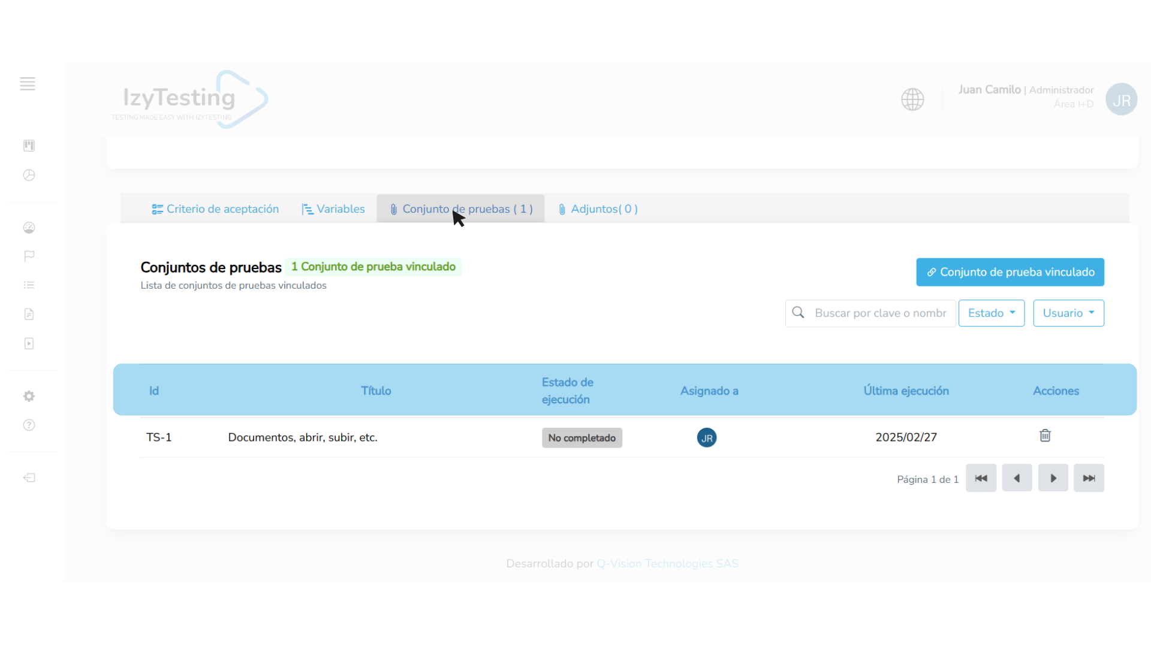Click the play file execution icon

(29, 343)
